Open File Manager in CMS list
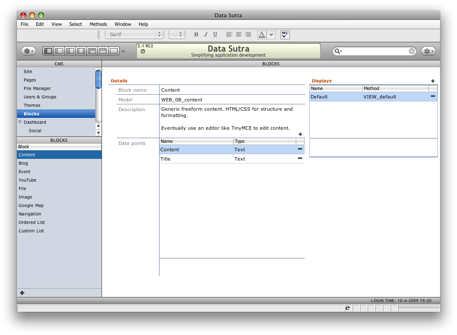 click(x=56, y=88)
